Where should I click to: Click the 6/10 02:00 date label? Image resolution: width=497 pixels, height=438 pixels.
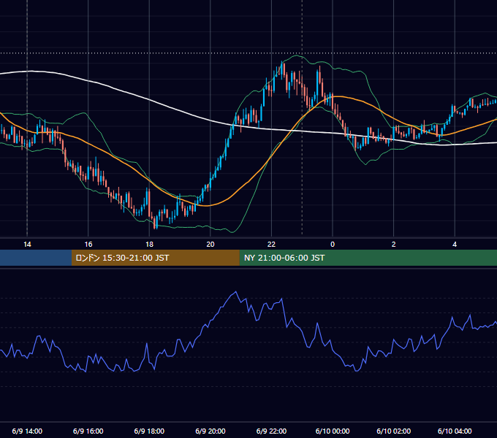(x=394, y=431)
